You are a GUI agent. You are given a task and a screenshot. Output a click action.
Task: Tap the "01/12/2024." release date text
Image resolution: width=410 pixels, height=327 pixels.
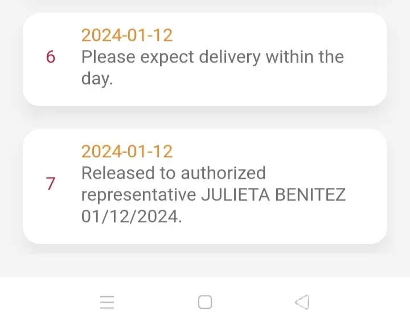point(132,216)
